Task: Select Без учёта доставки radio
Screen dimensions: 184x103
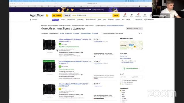Action: (120, 84)
